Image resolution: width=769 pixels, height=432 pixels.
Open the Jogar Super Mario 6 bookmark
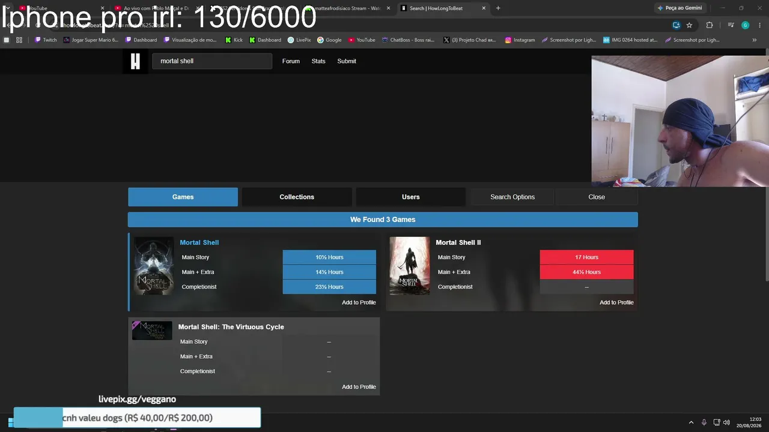[91, 40]
